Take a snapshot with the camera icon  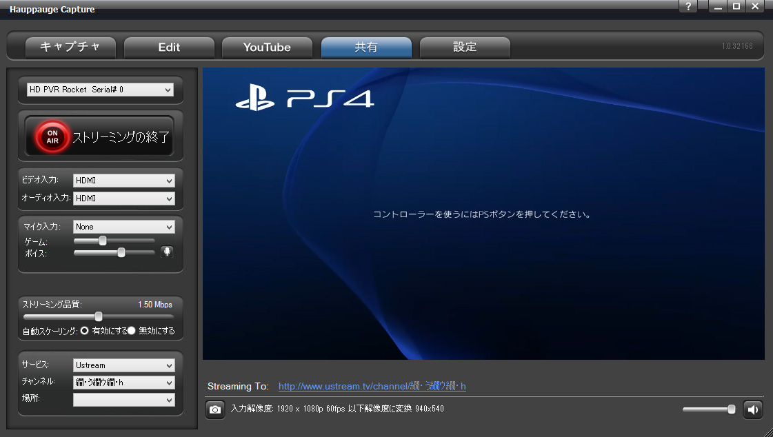[215, 409]
